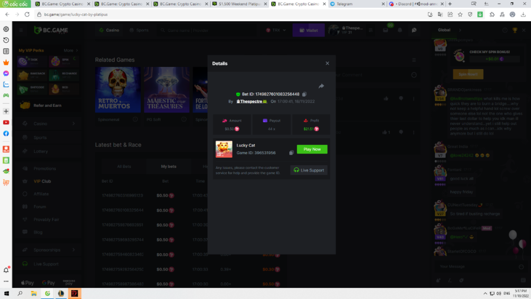
Task: Copy the Bet ID using copy icon
Action: (304, 94)
